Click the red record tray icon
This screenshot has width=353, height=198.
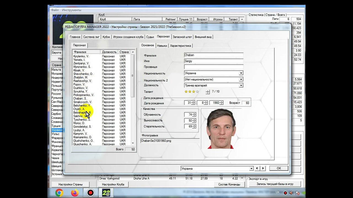click(x=285, y=193)
